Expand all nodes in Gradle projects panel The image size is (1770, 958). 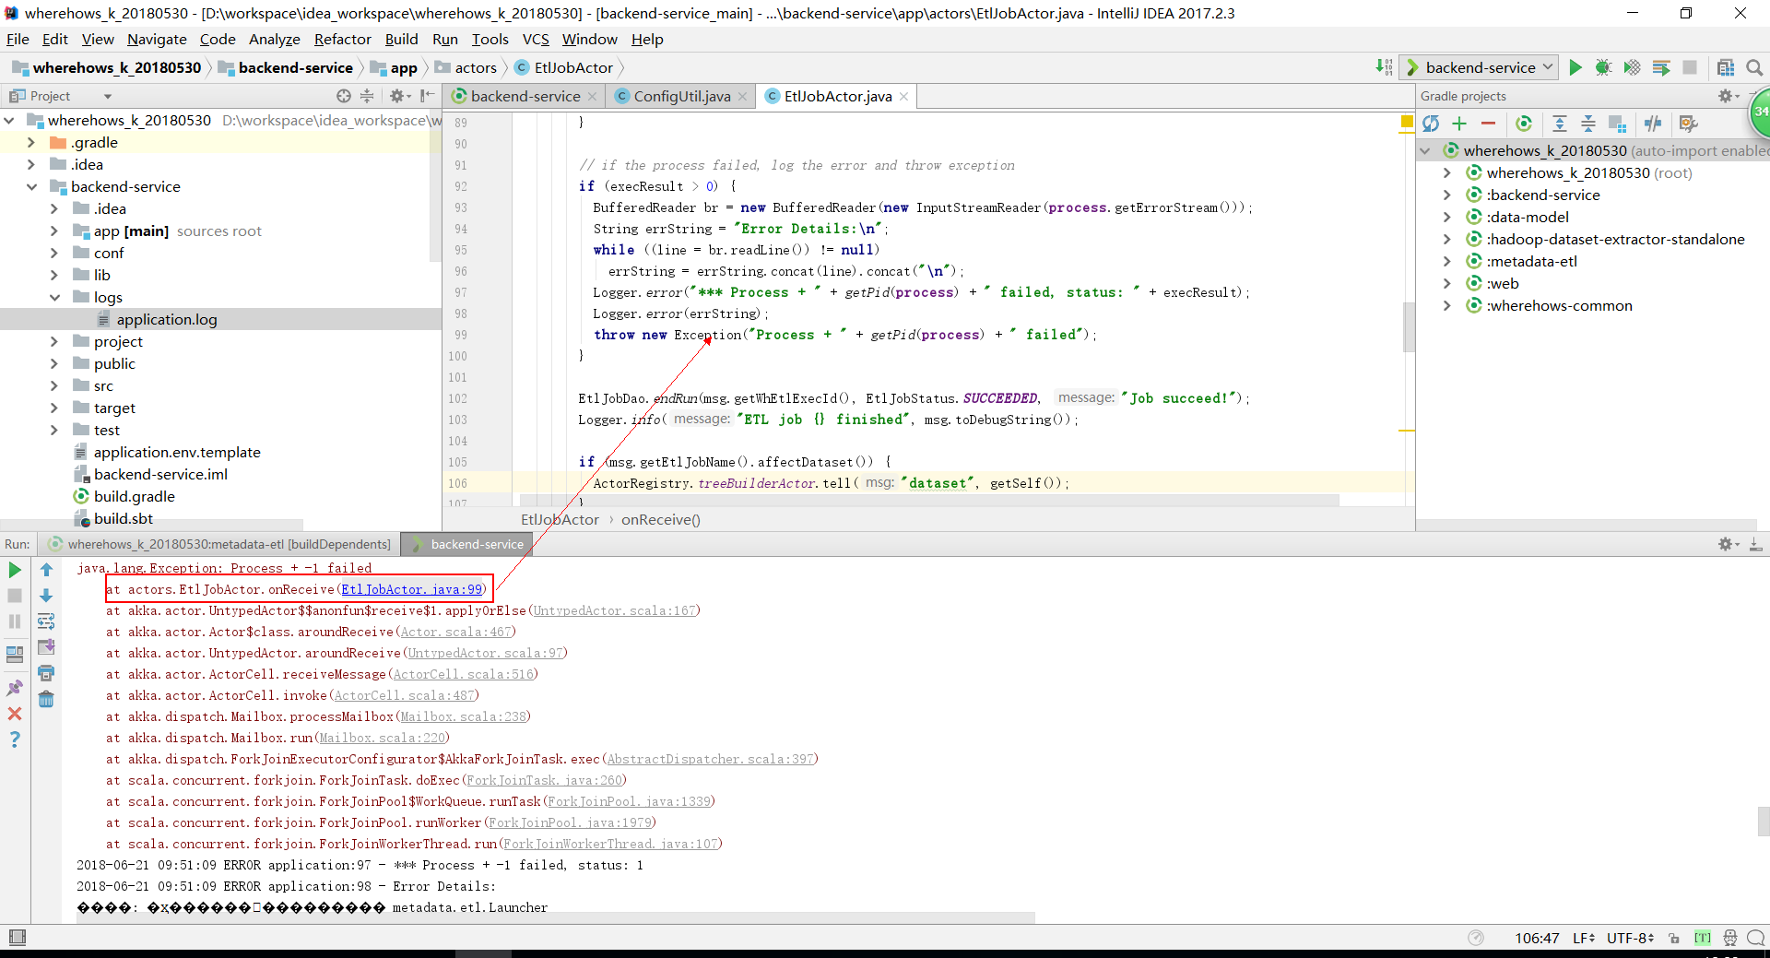[1560, 124]
